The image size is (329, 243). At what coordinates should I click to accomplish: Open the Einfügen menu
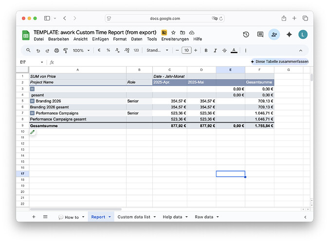pos(100,39)
